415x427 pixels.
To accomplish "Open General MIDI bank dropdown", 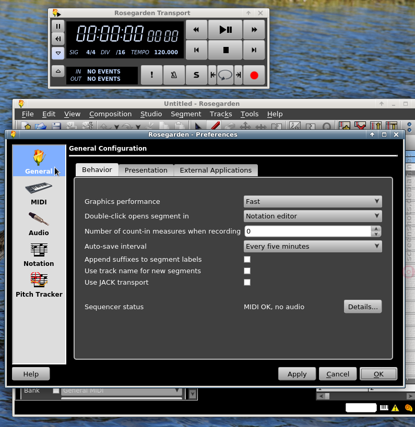I will point(122,391).
